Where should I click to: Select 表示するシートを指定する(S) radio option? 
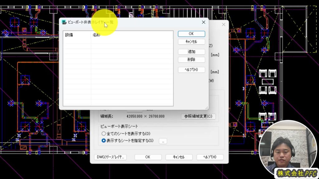(104, 141)
